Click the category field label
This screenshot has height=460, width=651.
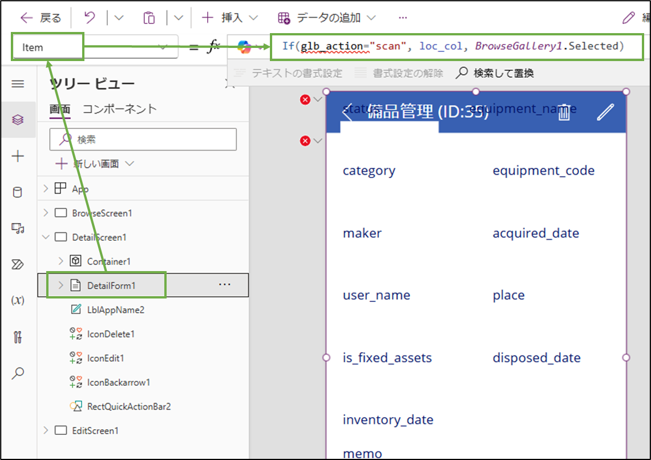[369, 171]
